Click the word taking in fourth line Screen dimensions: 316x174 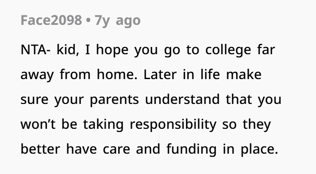[103, 125]
